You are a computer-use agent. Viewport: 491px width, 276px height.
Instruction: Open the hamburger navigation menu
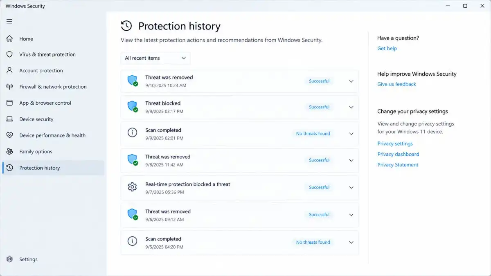pos(9,21)
